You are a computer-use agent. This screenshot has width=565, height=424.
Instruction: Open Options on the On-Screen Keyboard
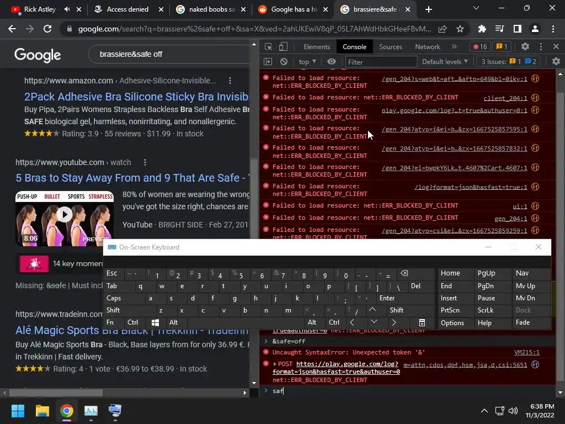pyautogui.click(x=455, y=322)
